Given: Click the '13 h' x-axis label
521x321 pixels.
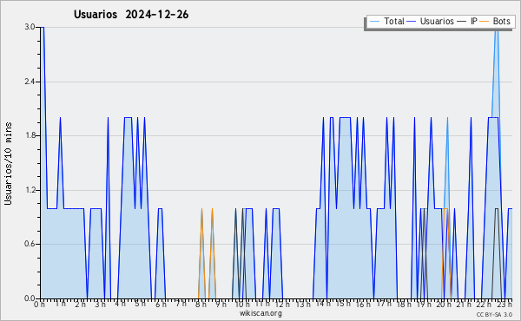Looking at the screenshot, I should coord(303,304).
